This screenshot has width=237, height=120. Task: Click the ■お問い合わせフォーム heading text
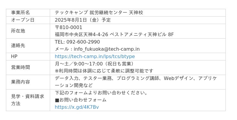pos(81,100)
